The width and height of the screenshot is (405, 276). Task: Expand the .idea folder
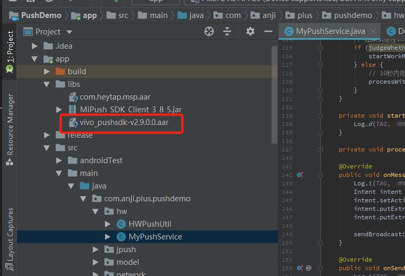click(35, 46)
